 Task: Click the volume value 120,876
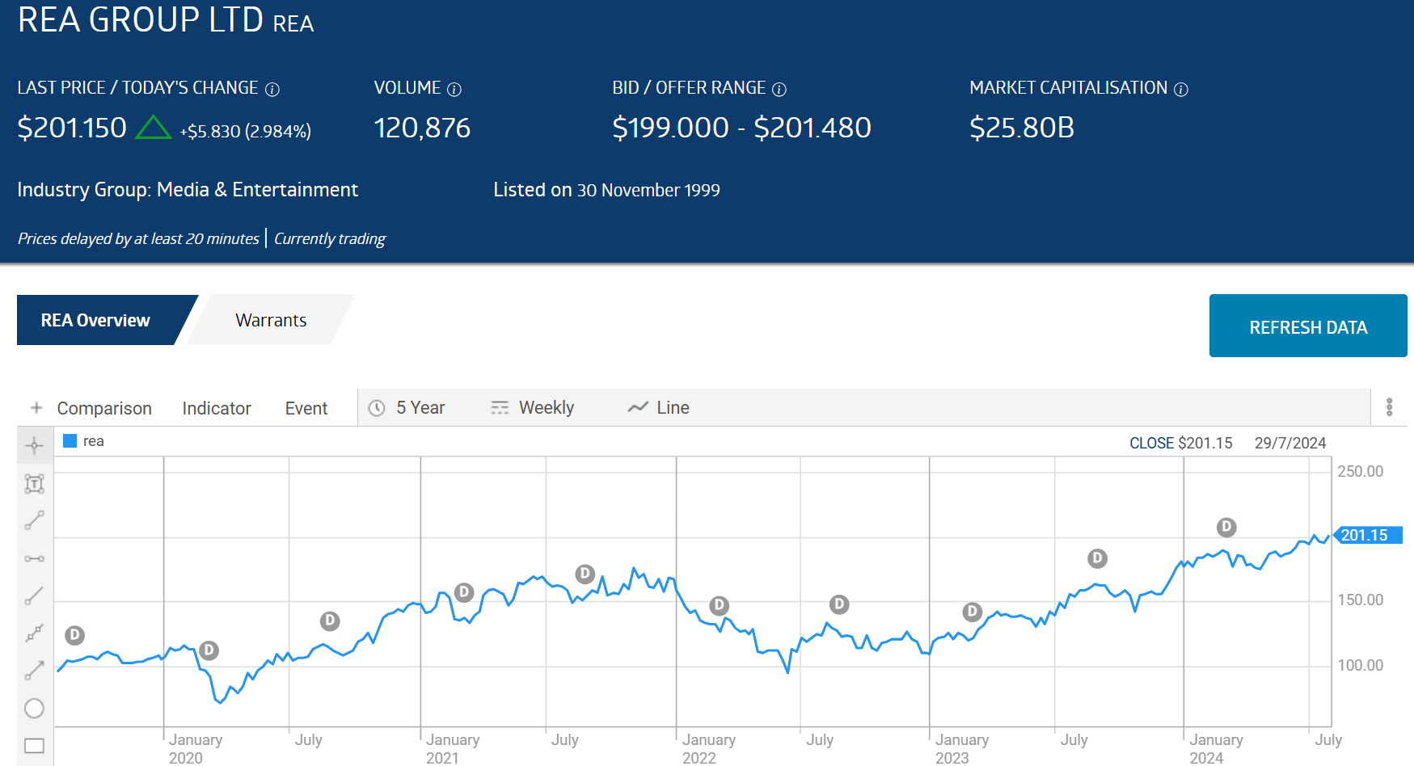point(422,128)
